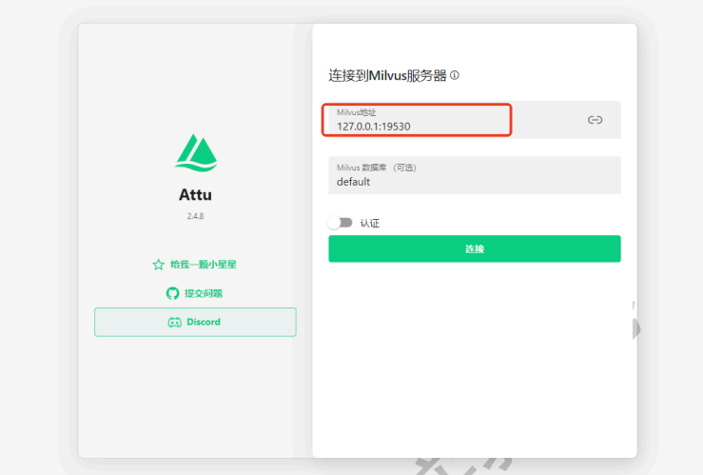Viewport: 703px width, 475px height.
Task: Enable the 认证 authentication toggle
Action: click(x=340, y=223)
